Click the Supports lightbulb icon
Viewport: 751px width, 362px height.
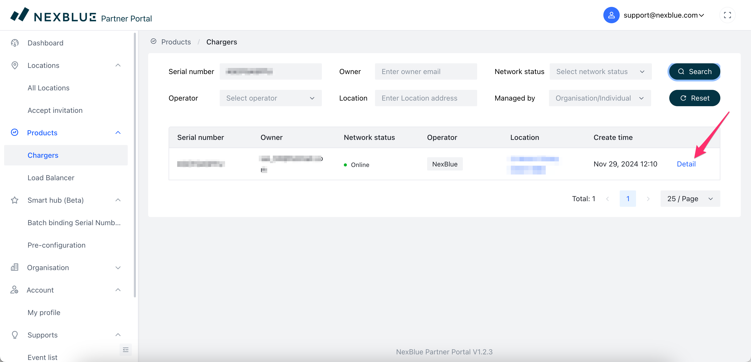15,335
